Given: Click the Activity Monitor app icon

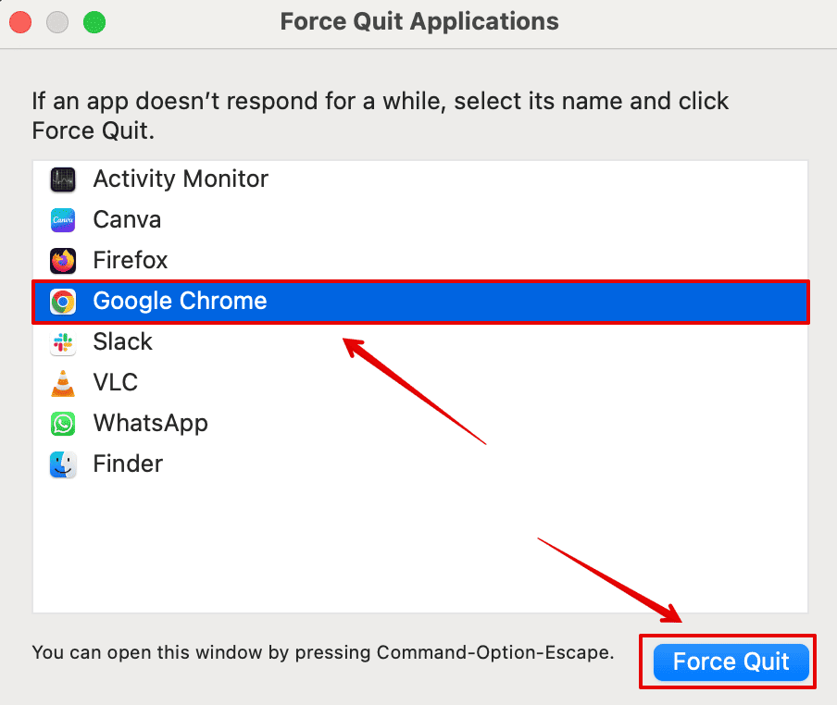Looking at the screenshot, I should pyautogui.click(x=63, y=179).
